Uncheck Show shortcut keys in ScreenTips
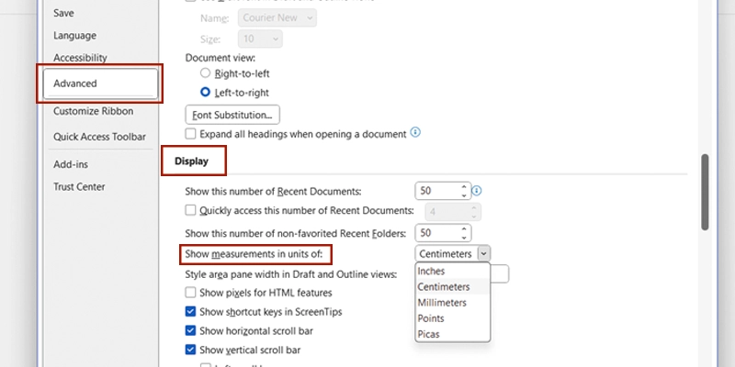The image size is (735, 367). pos(191,312)
